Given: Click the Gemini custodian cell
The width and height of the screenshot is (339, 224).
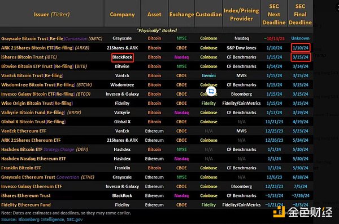Looking at the screenshot, I should click(208, 75).
